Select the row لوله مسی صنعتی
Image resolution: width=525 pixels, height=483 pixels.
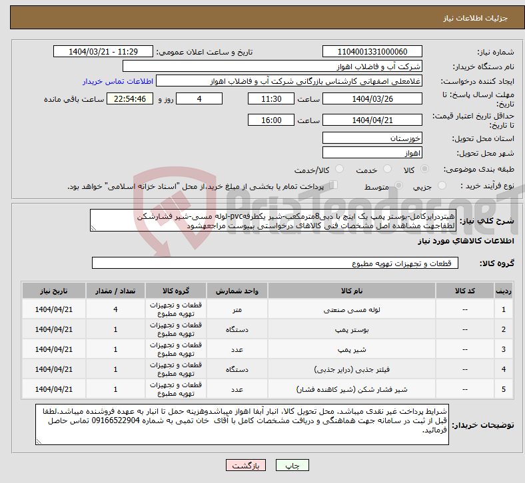coord(268,309)
